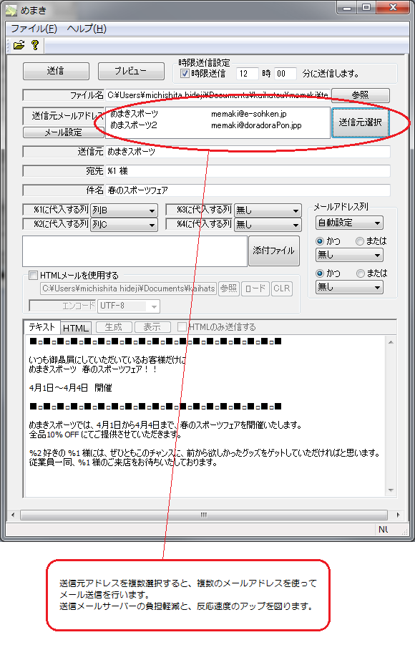Image resolution: width=415 pixels, height=650 pixels.
Task: Click the ファイル名 path input field
Action: [218, 95]
